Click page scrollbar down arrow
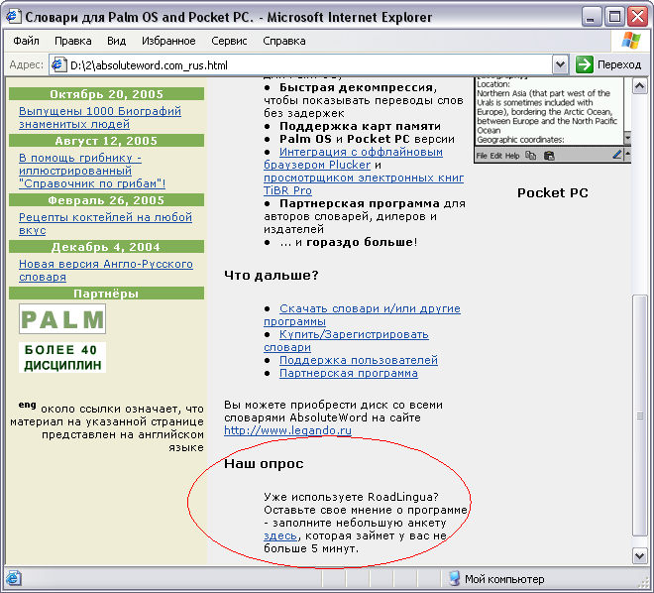Image resolution: width=654 pixels, height=593 pixels. pyautogui.click(x=640, y=555)
